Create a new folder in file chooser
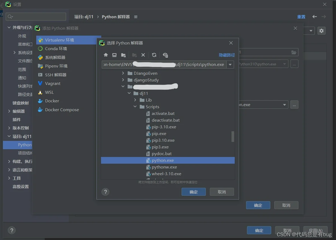Viewport: 336px width, 240px height. pyautogui.click(x=134, y=55)
